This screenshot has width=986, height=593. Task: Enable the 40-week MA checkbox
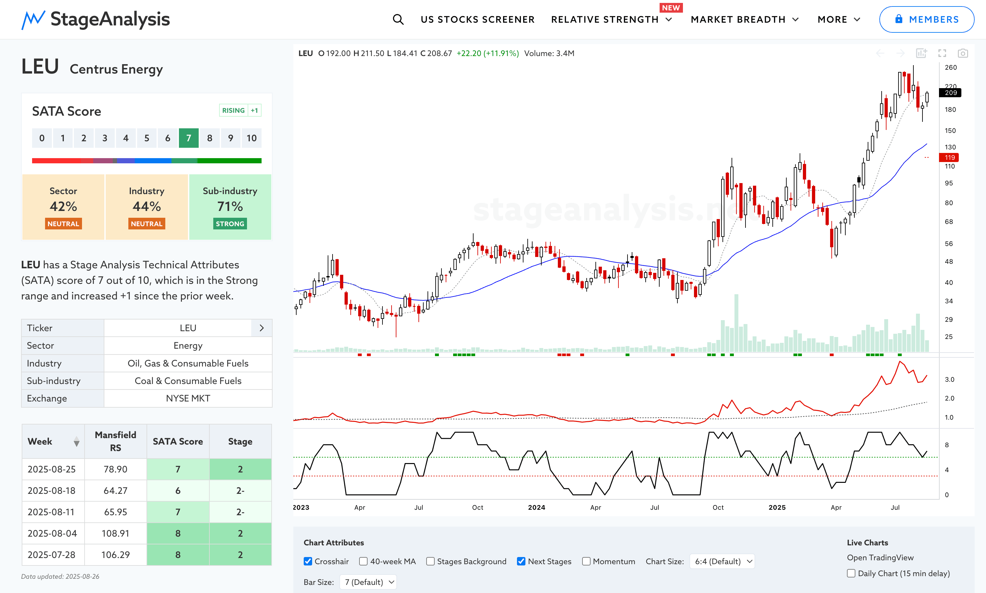[363, 562]
